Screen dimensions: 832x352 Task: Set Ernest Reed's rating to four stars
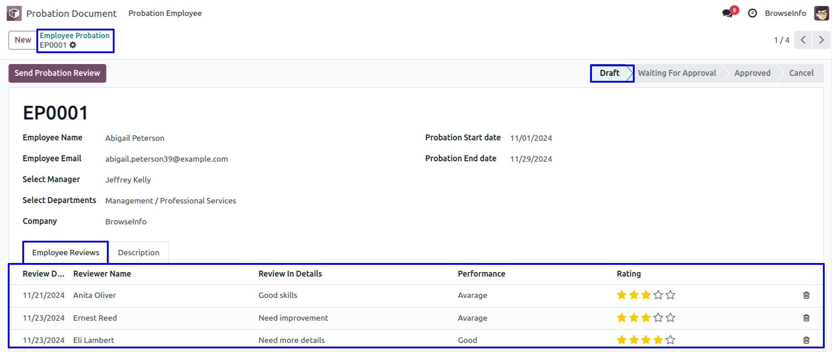click(x=658, y=318)
